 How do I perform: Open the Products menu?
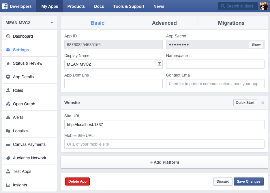(x=76, y=6)
